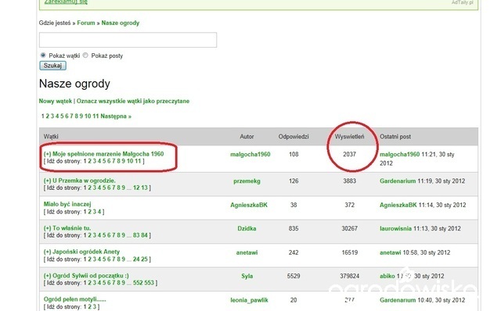The width and height of the screenshot is (501, 311).
Task: Open the Forum breadcrumb link
Action: [x=86, y=23]
